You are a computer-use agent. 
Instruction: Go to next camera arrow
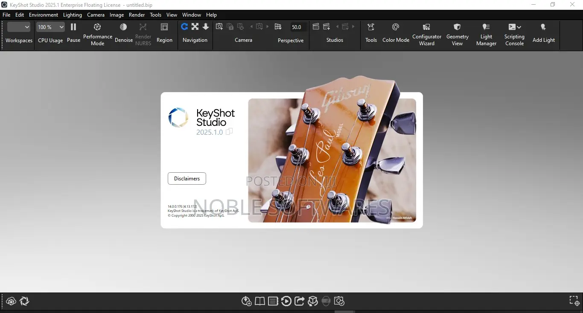pos(268,27)
